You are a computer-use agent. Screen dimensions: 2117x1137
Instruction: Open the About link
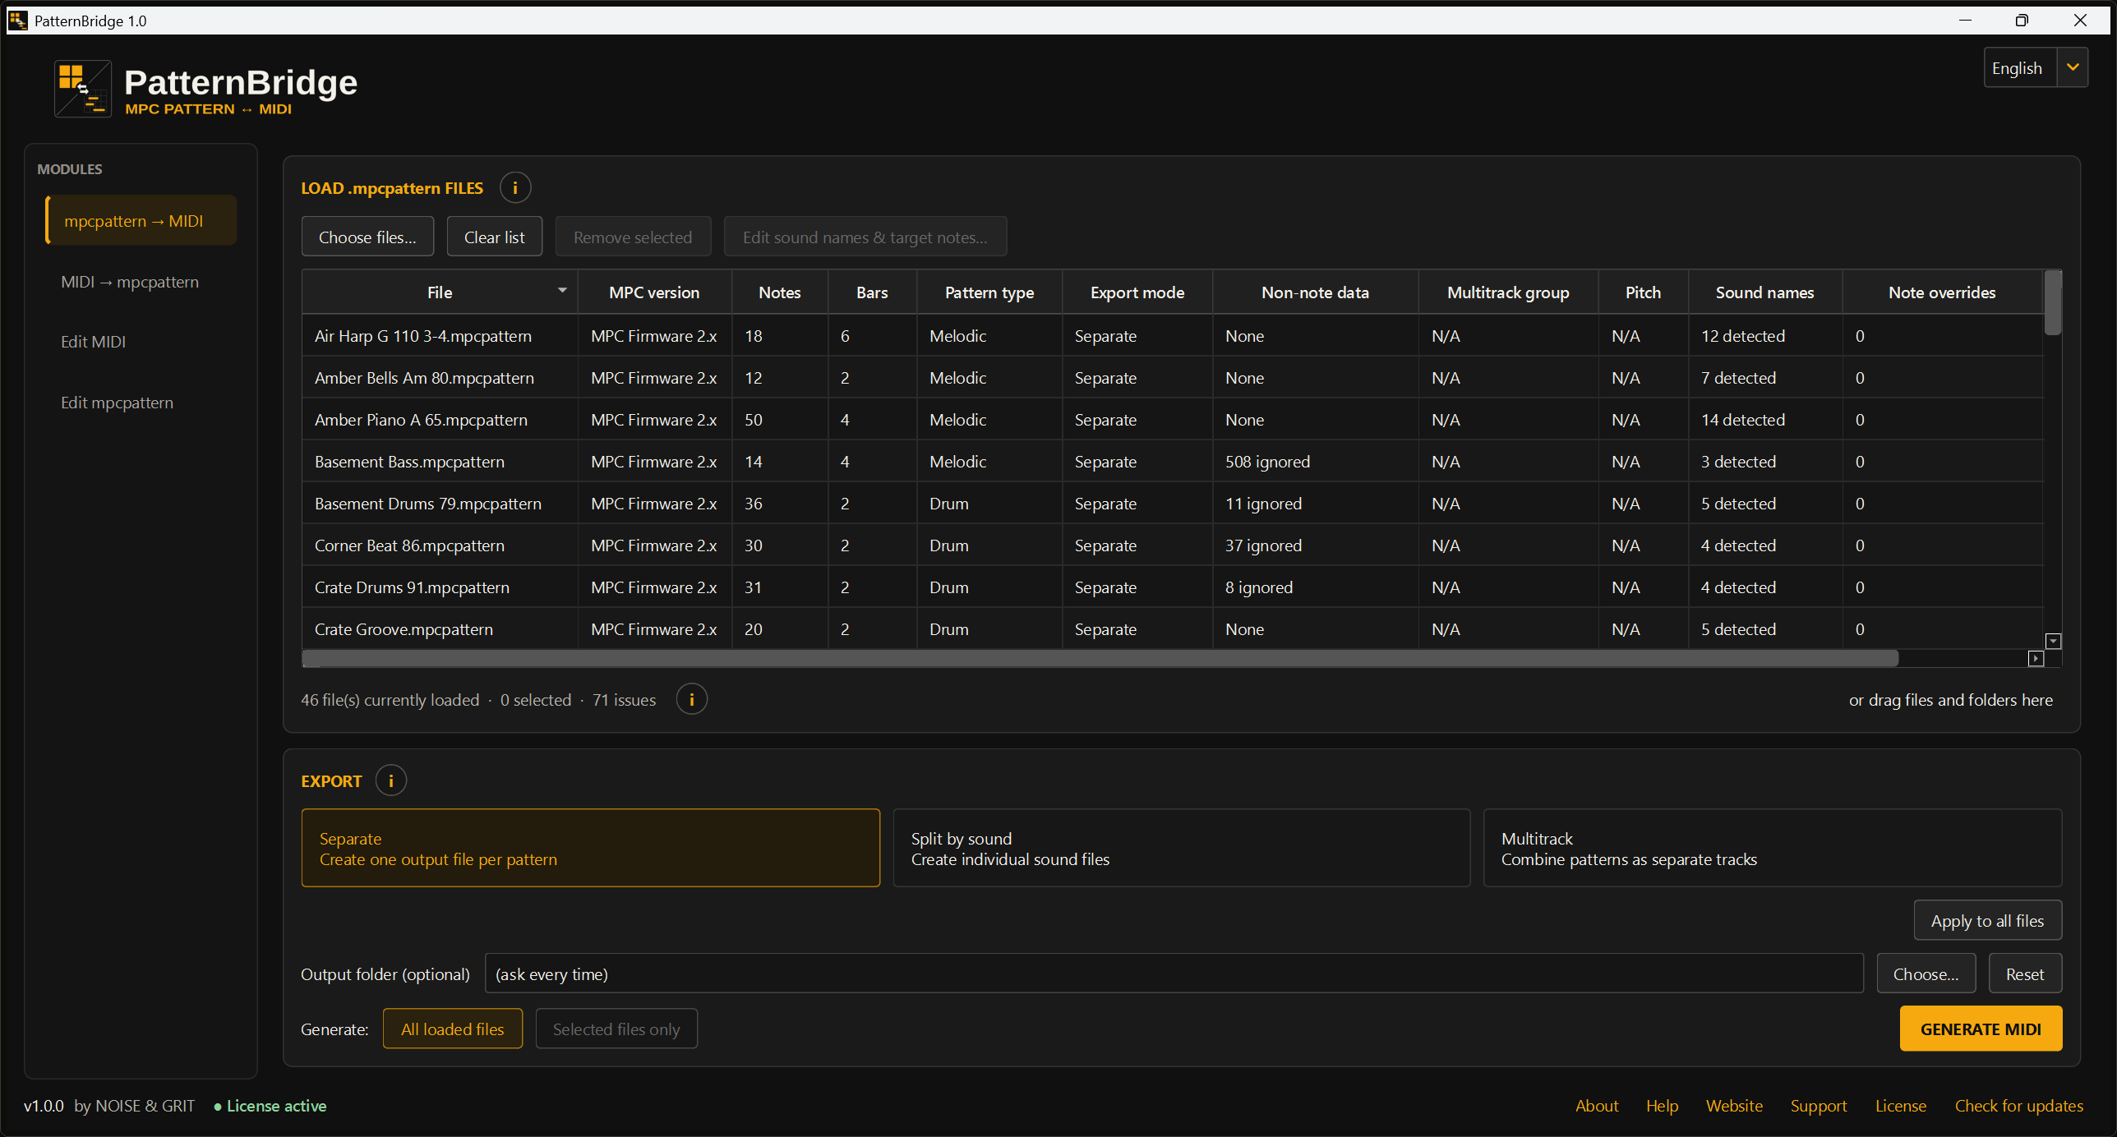click(x=1597, y=1106)
